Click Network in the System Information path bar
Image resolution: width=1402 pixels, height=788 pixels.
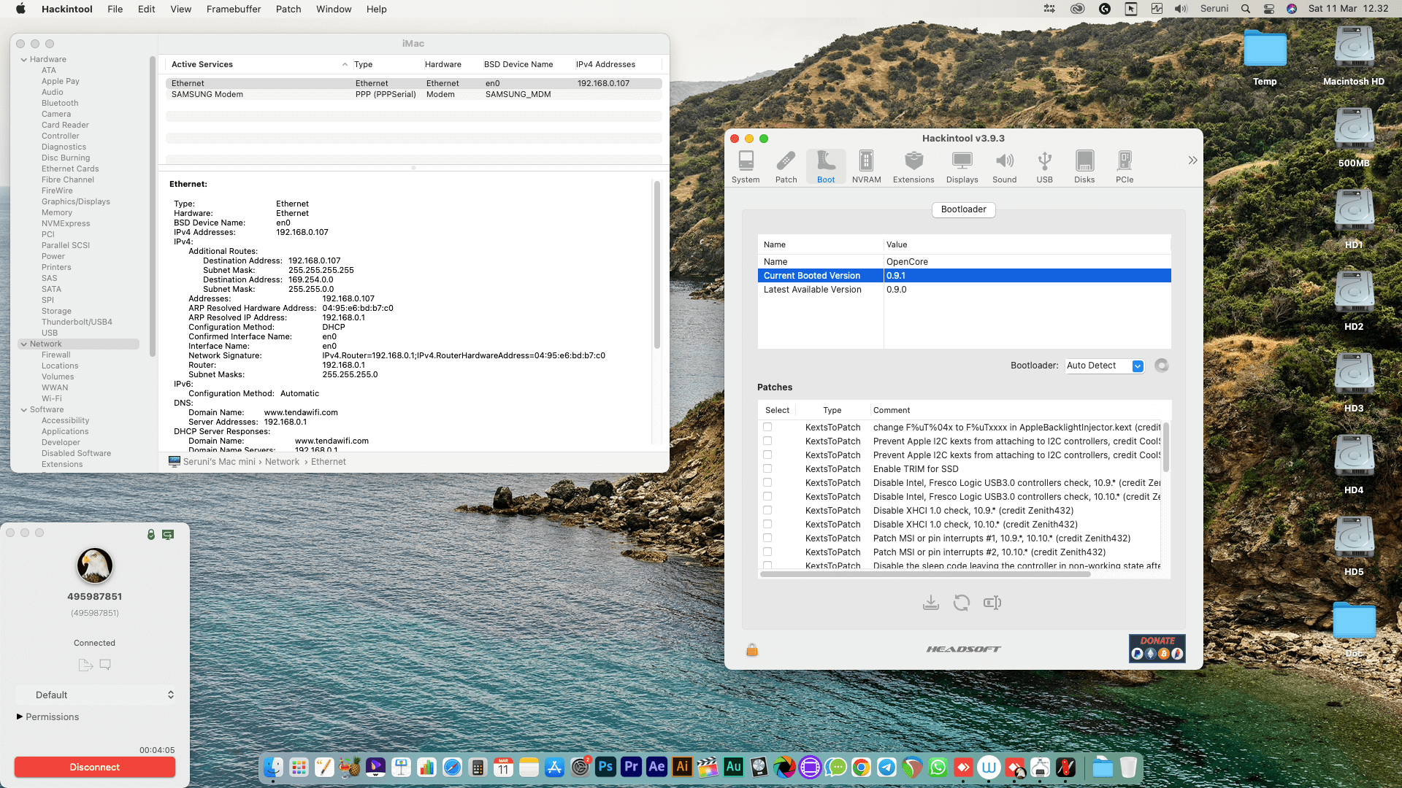point(282,462)
